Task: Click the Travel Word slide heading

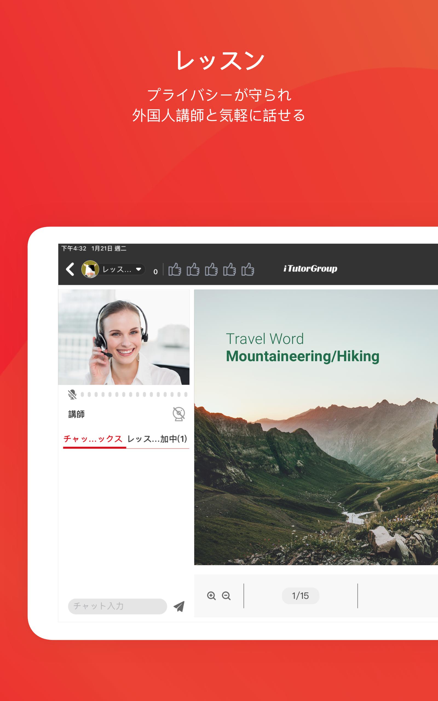Action: pyautogui.click(x=265, y=339)
